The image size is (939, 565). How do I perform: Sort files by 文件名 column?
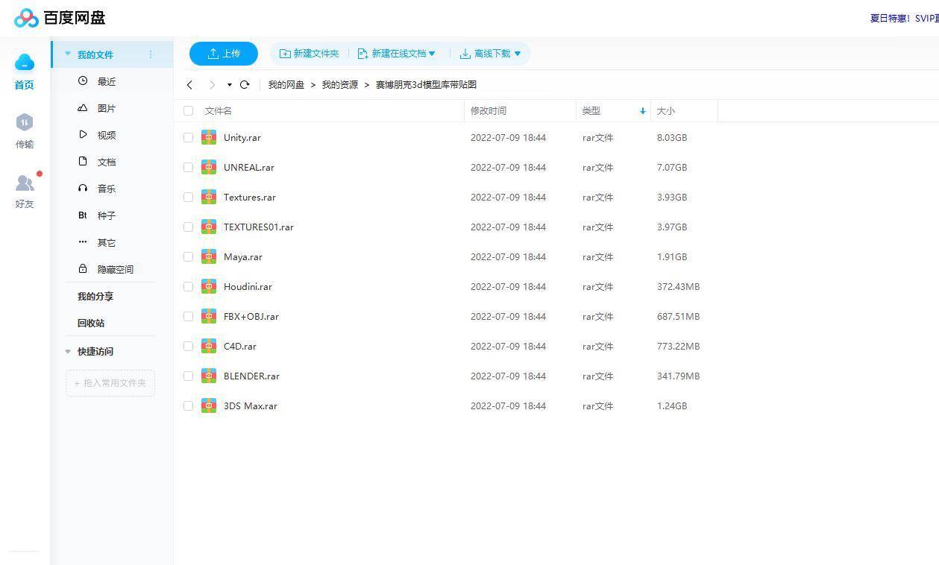(219, 111)
